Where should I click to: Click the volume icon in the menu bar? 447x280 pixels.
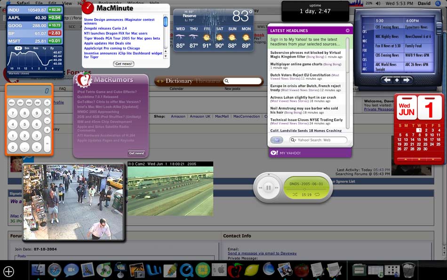tap(378, 3)
